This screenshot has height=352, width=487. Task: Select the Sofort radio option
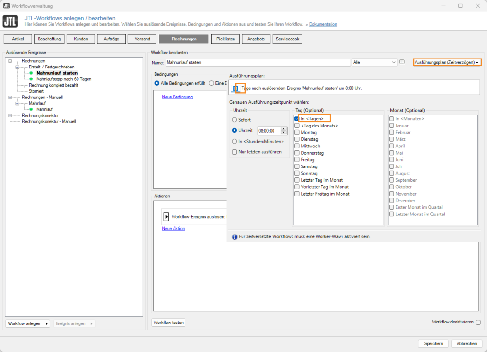(235, 120)
